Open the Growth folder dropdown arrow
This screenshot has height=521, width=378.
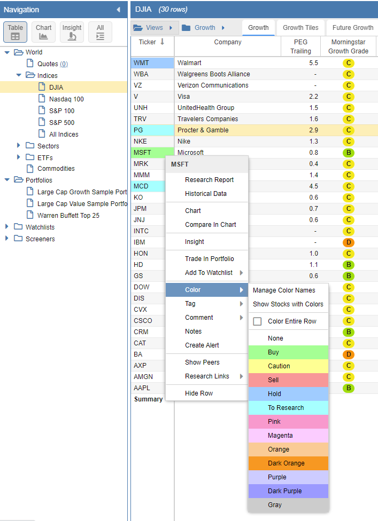(223, 28)
